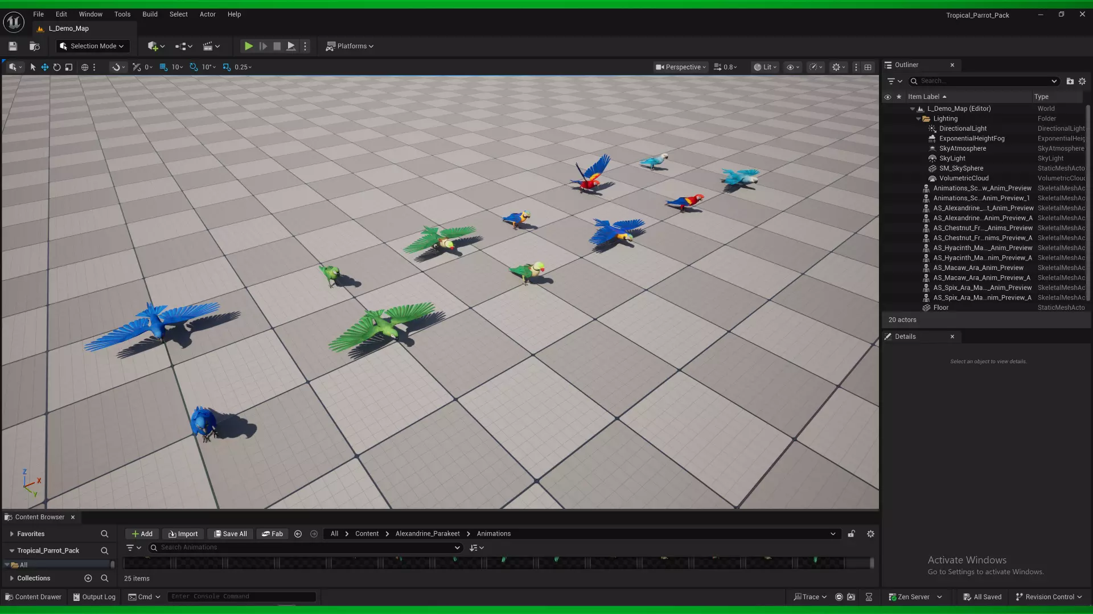Toggle grid snapping icon
Screen dimensions: 1093x614
click(163, 67)
